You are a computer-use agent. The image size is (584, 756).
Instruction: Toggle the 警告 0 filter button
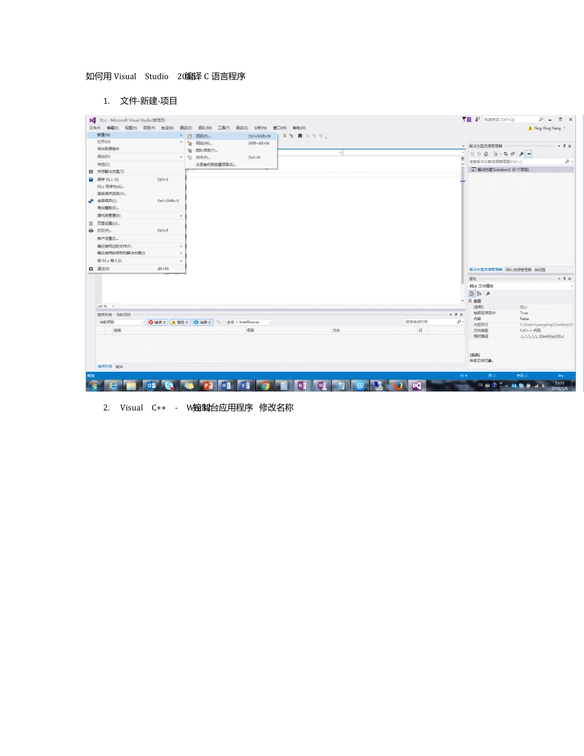tap(180, 322)
